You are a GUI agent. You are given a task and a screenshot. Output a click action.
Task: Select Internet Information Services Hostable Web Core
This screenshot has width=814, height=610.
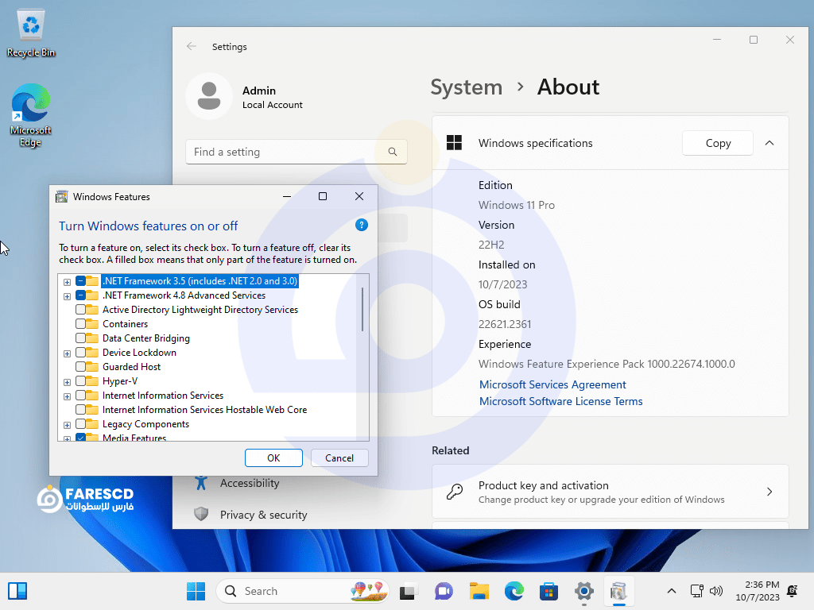tap(204, 410)
